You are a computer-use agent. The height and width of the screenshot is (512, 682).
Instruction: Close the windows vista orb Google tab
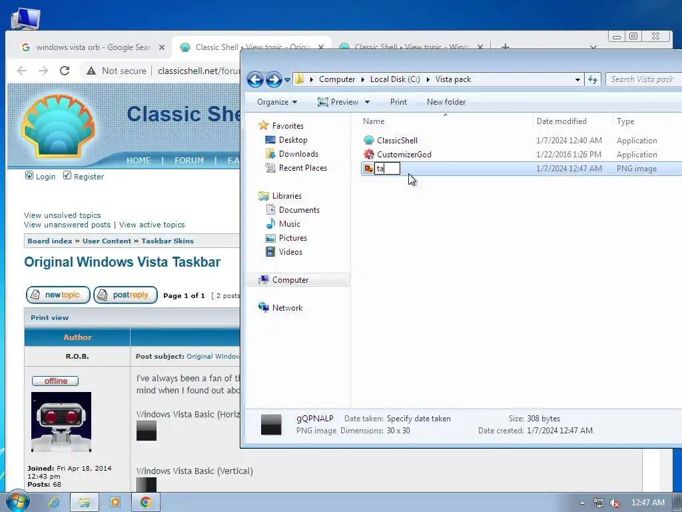[x=162, y=47]
